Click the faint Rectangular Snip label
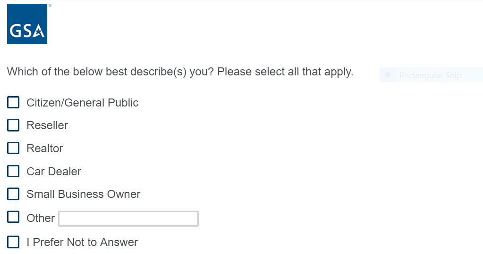 tap(430, 75)
